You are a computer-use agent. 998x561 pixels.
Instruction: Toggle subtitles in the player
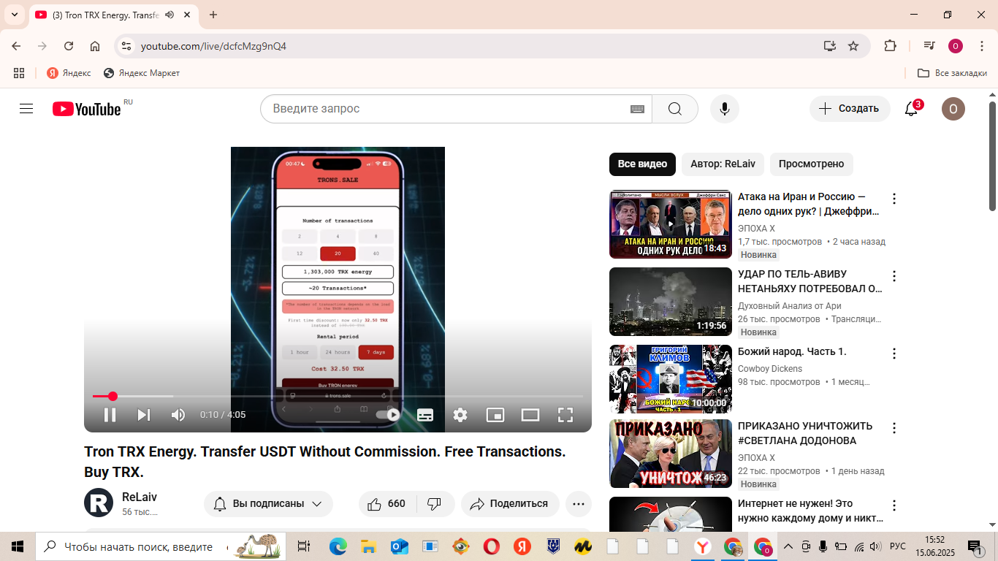[425, 415]
